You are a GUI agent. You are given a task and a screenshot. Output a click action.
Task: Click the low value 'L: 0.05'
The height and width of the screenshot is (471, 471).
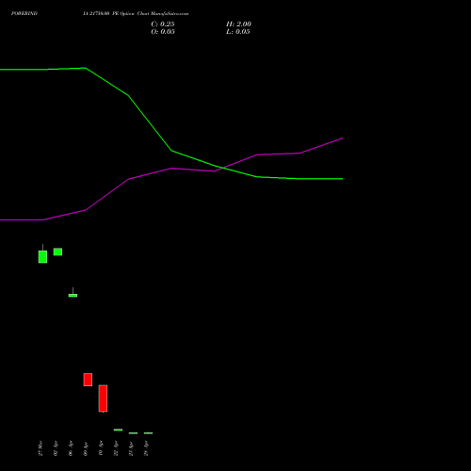click(238, 32)
